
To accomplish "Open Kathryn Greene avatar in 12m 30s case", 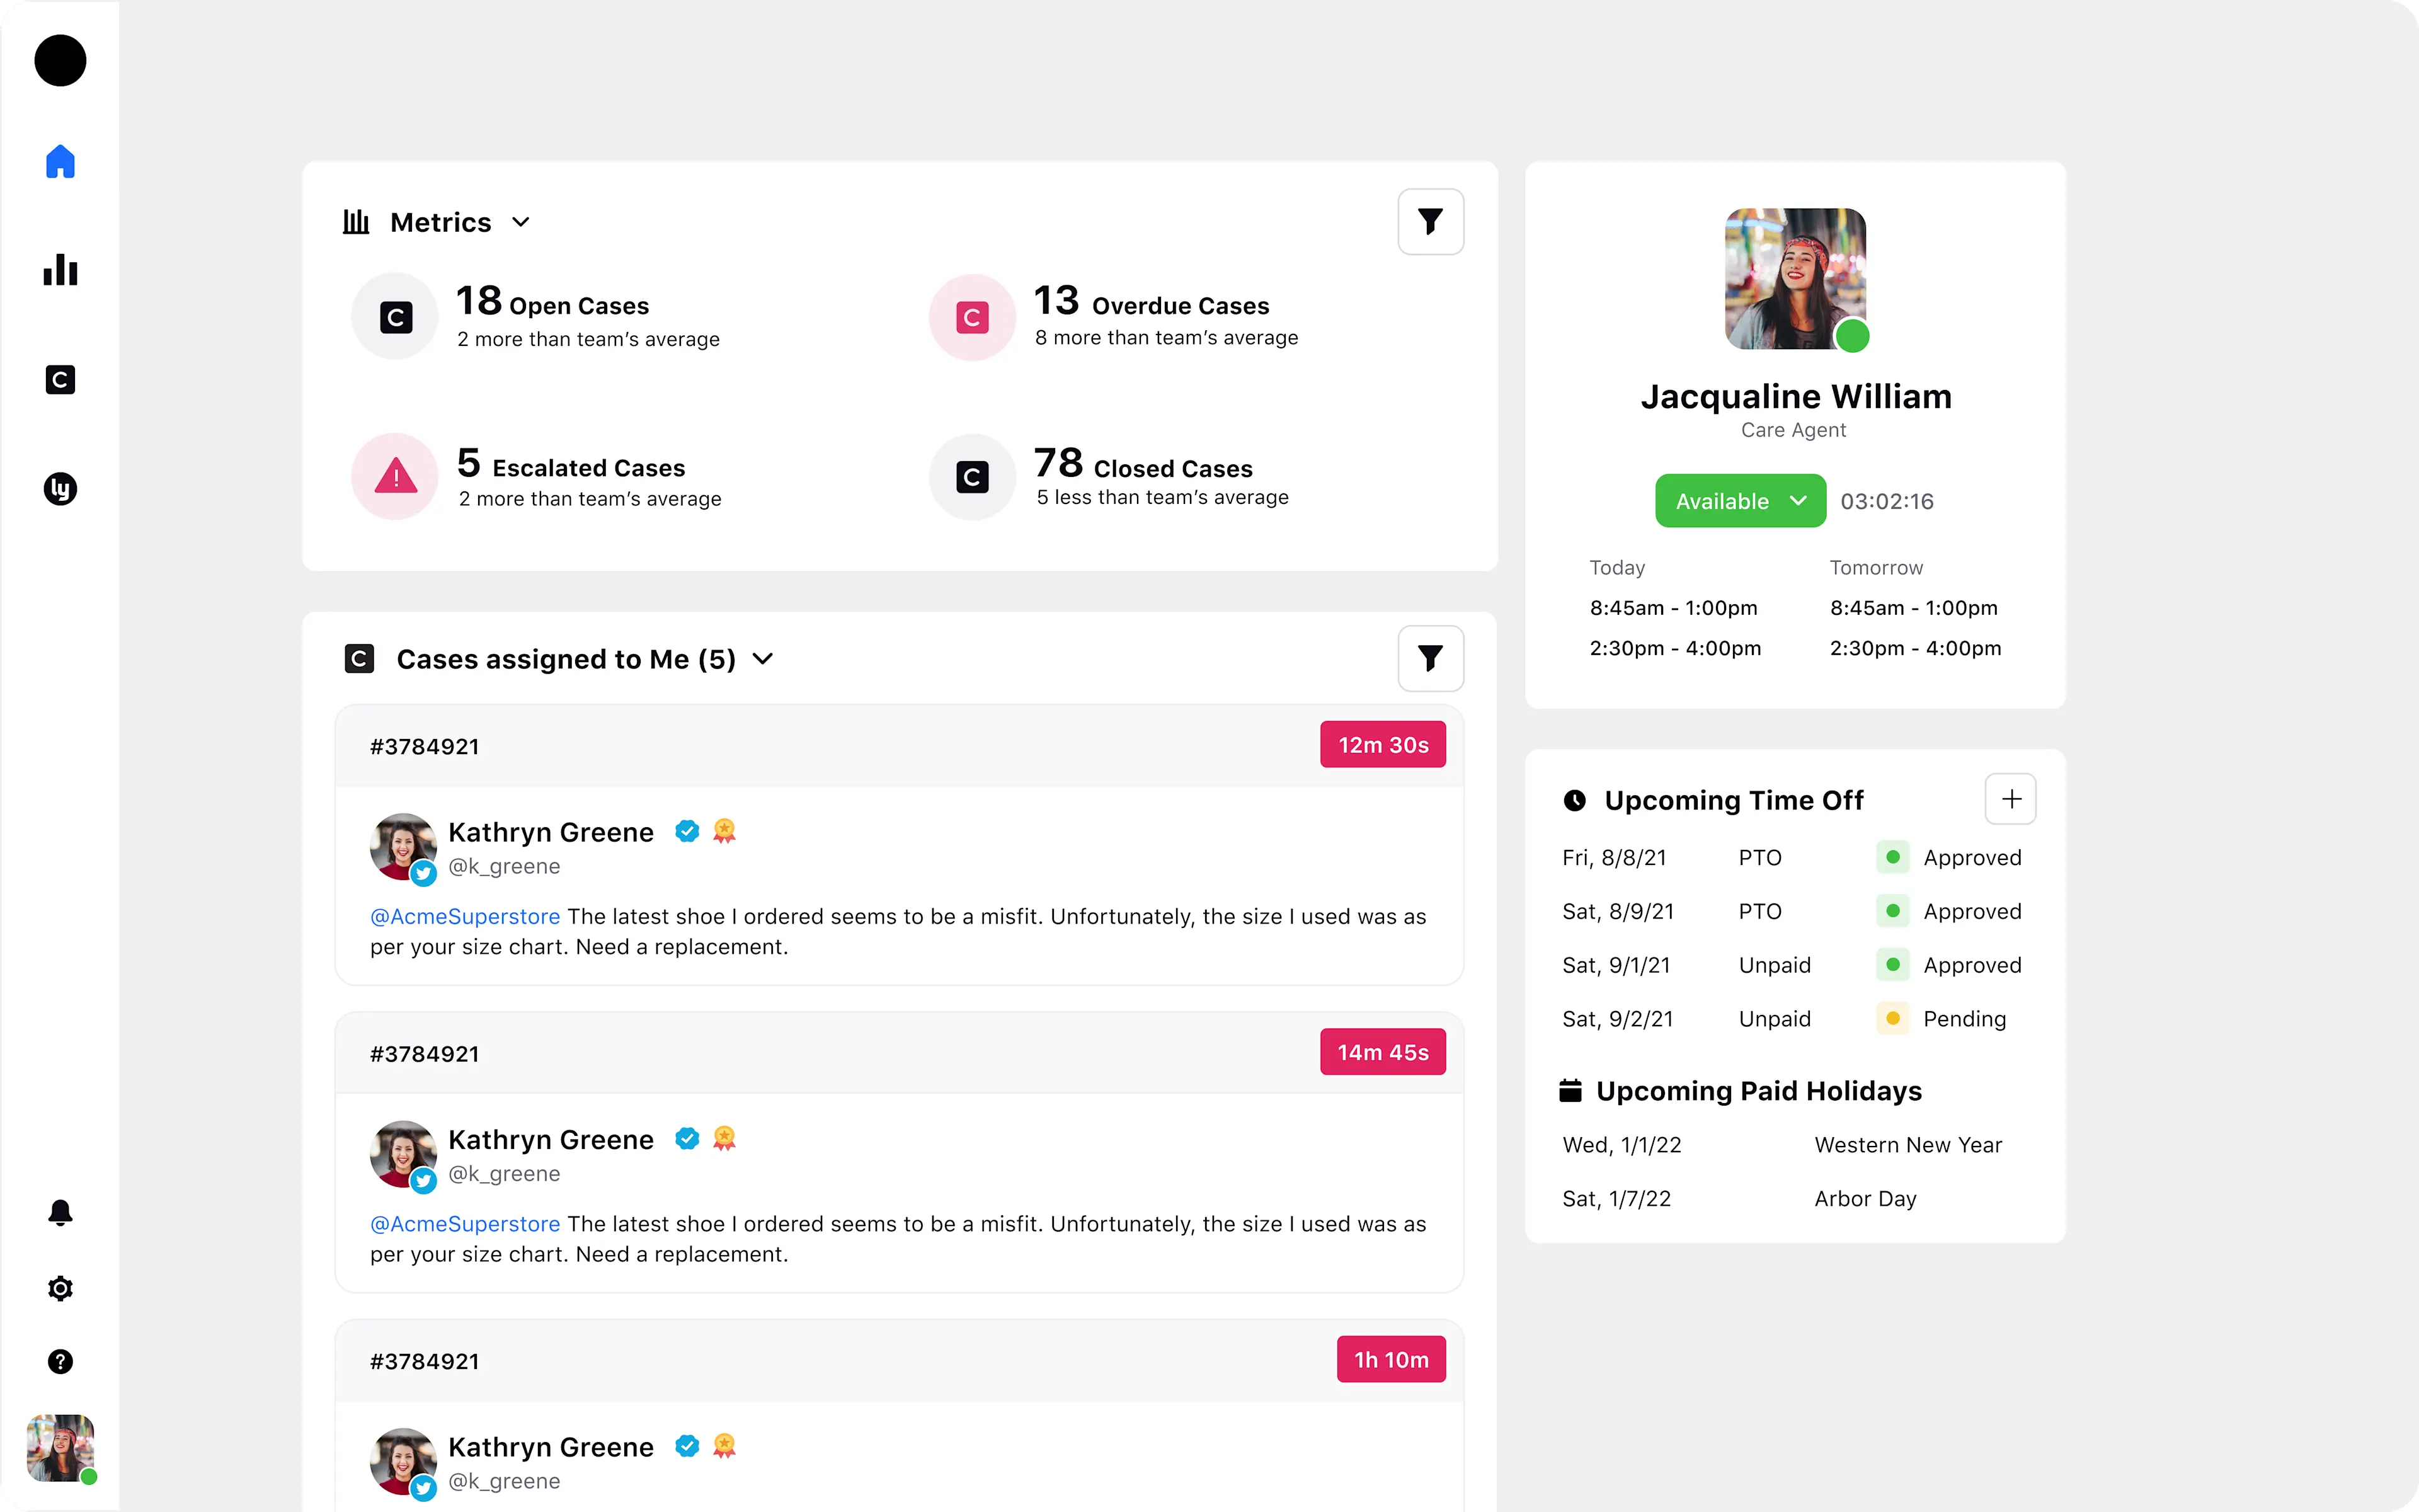I will coord(403,846).
